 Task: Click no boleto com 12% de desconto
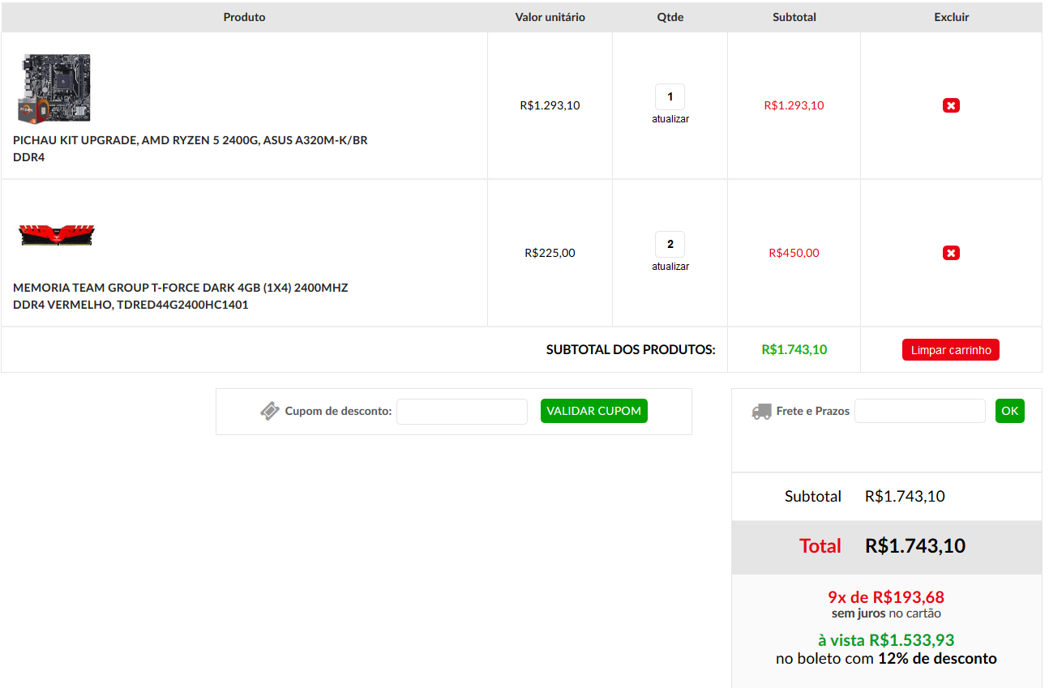point(886,658)
